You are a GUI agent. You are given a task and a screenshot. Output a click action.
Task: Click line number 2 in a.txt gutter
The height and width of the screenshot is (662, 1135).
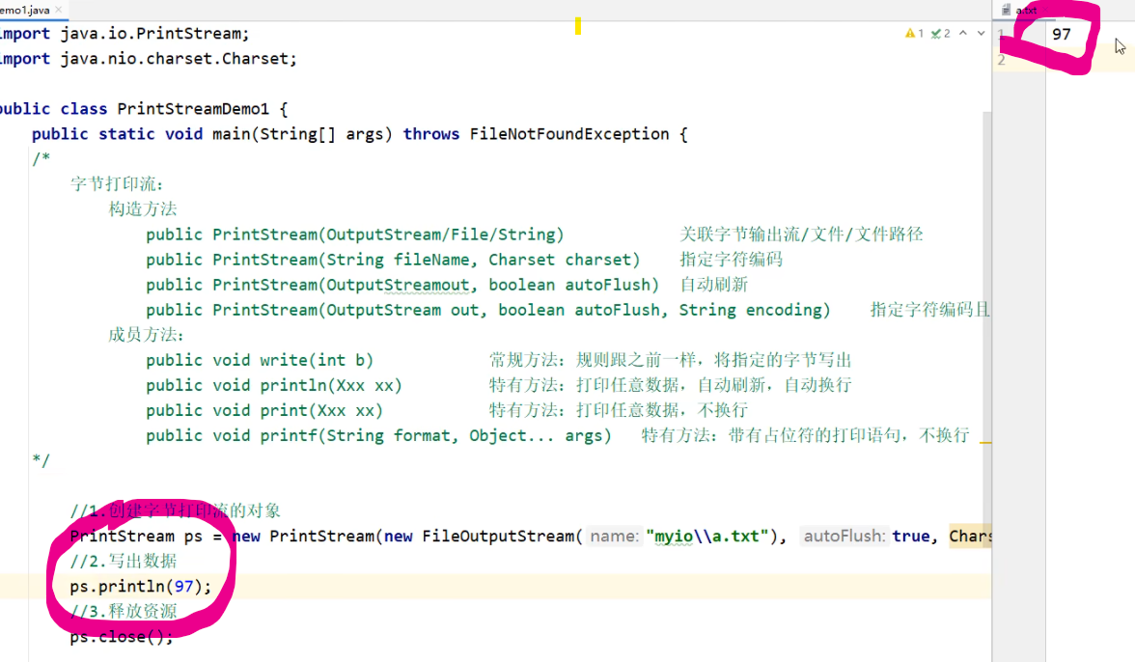coord(1001,60)
